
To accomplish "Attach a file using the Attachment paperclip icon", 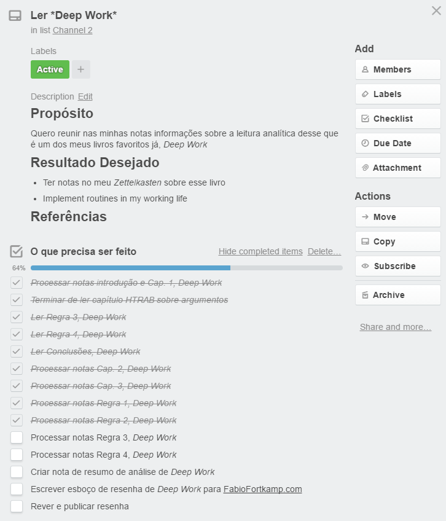I will point(367,167).
